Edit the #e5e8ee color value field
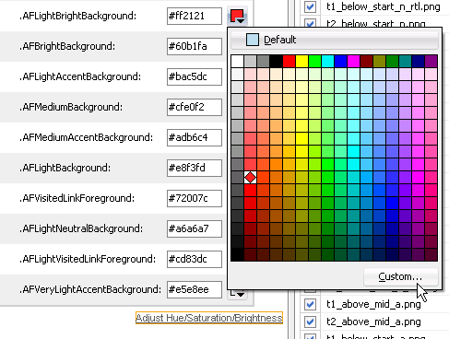Viewport: 449px width, 339px height. [x=195, y=289]
